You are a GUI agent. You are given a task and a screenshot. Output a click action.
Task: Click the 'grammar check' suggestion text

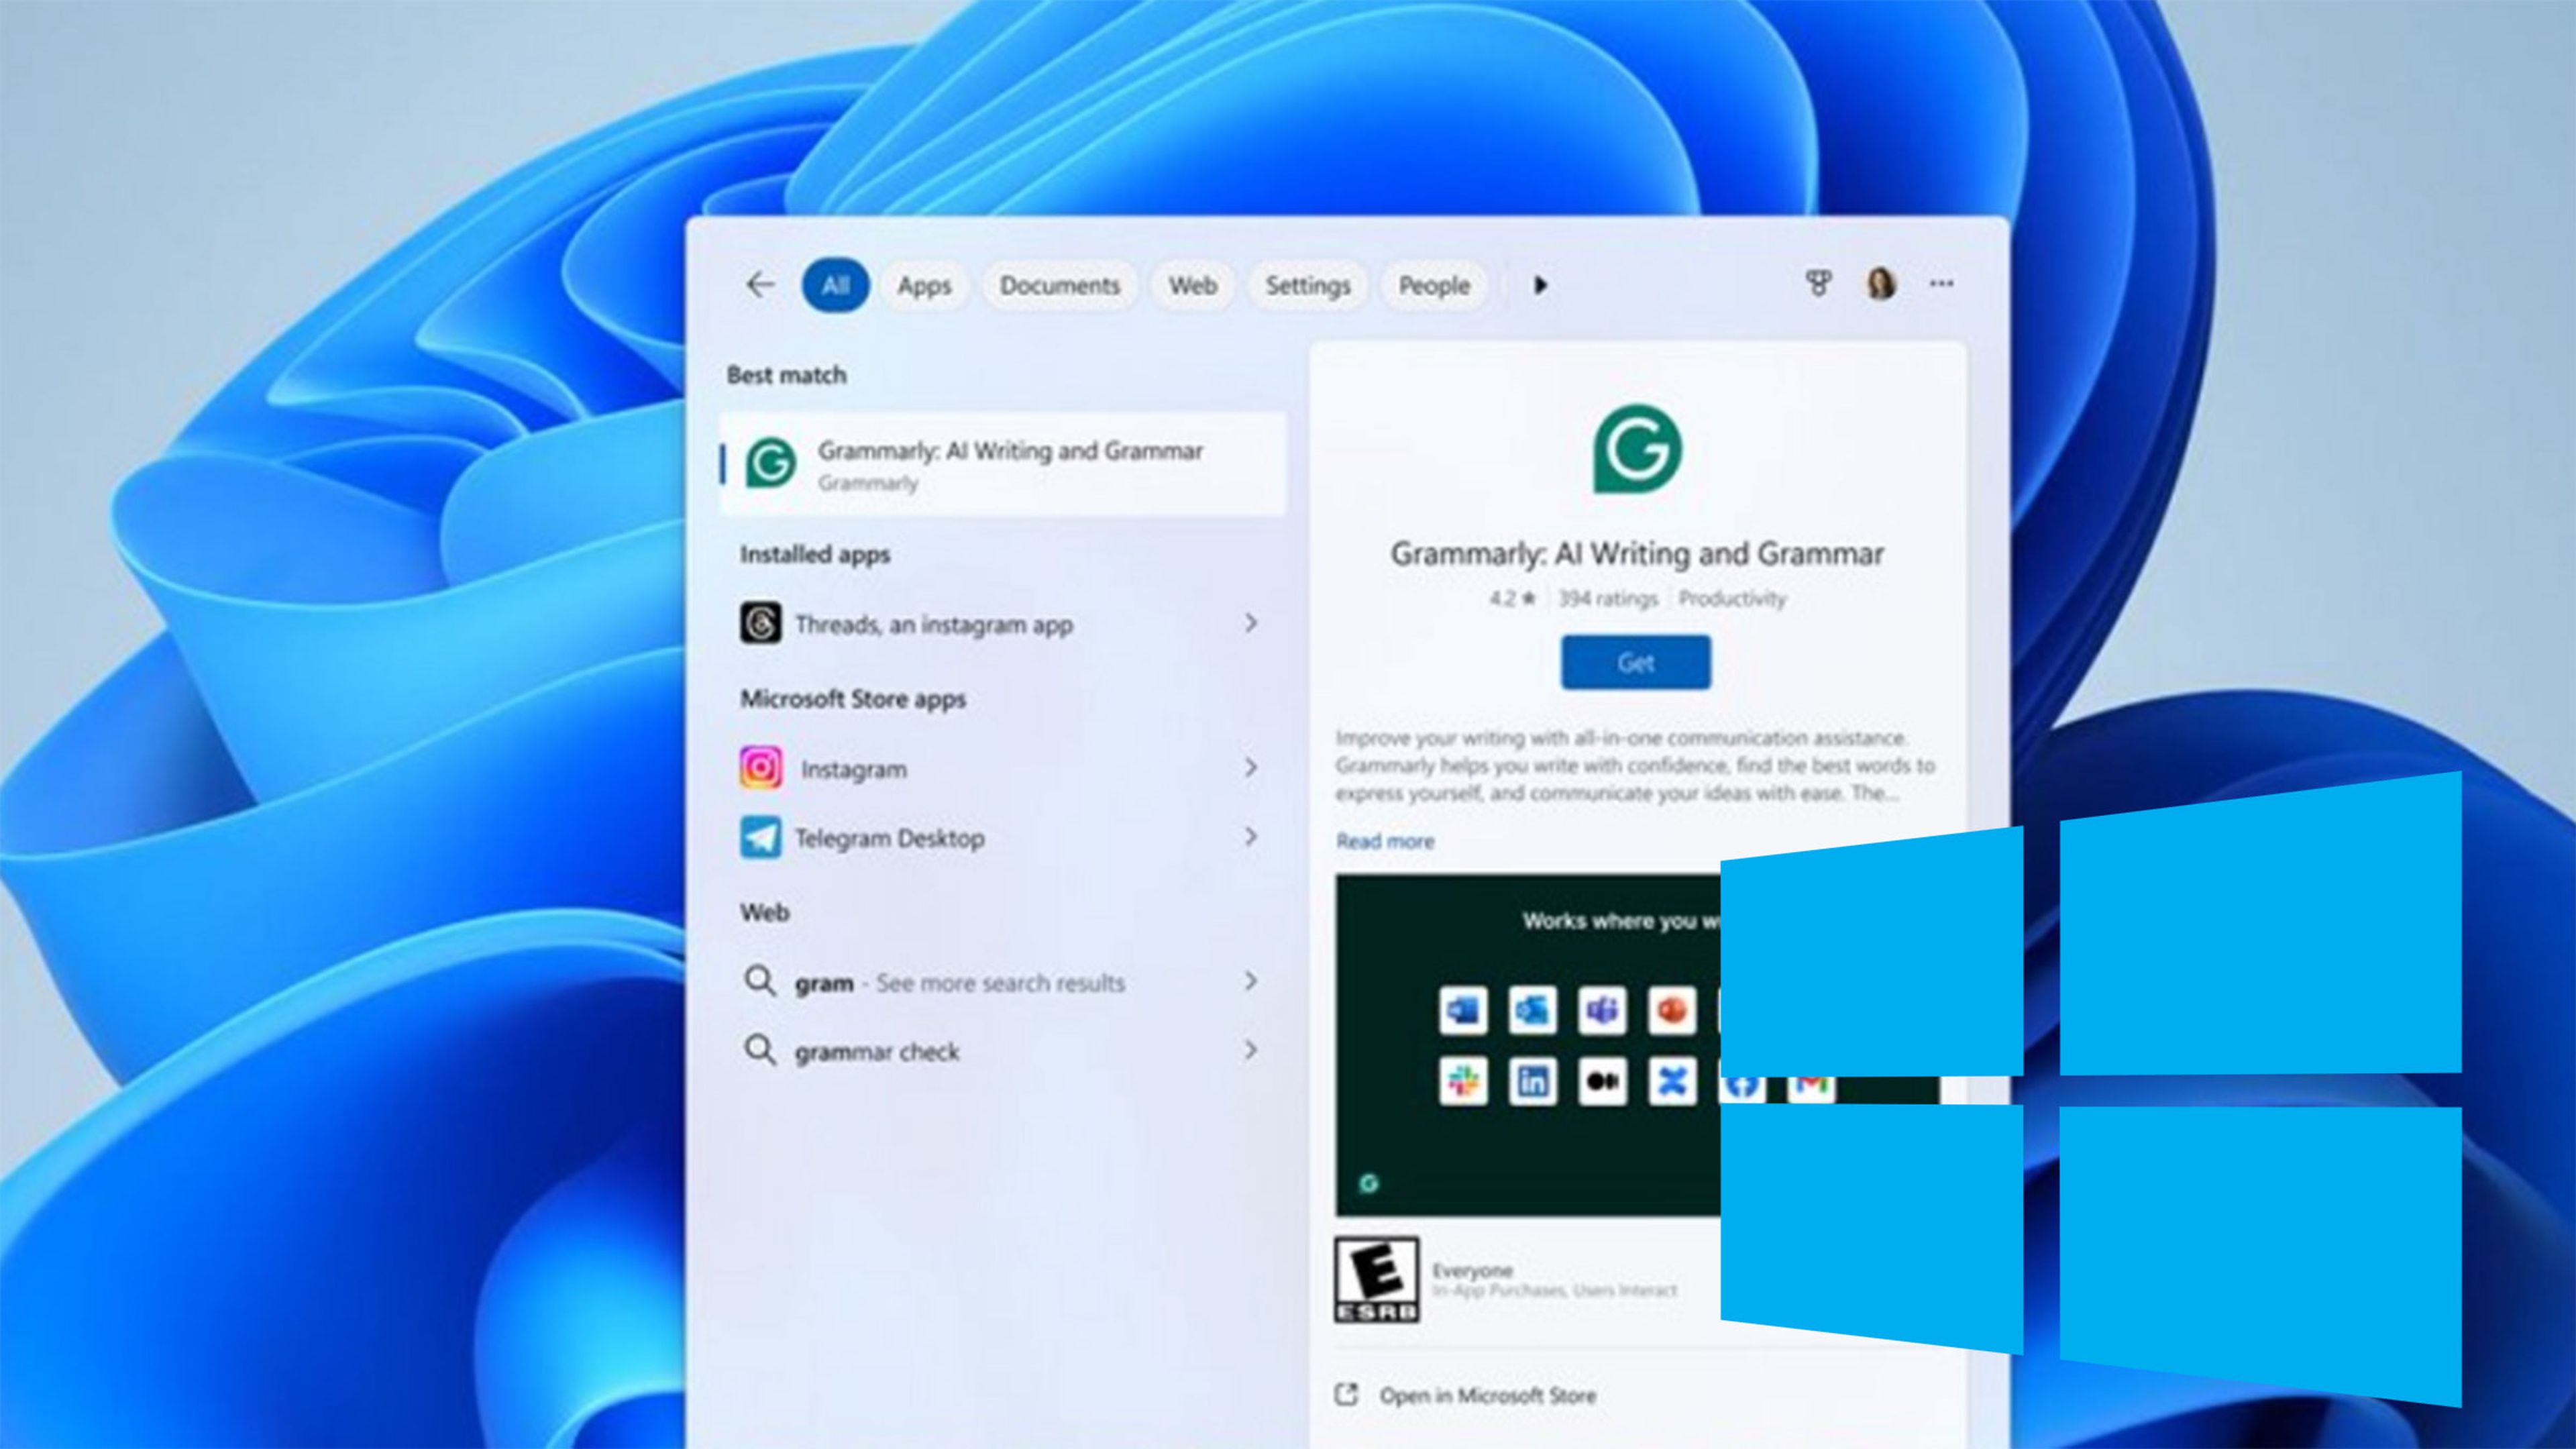pos(877,1052)
